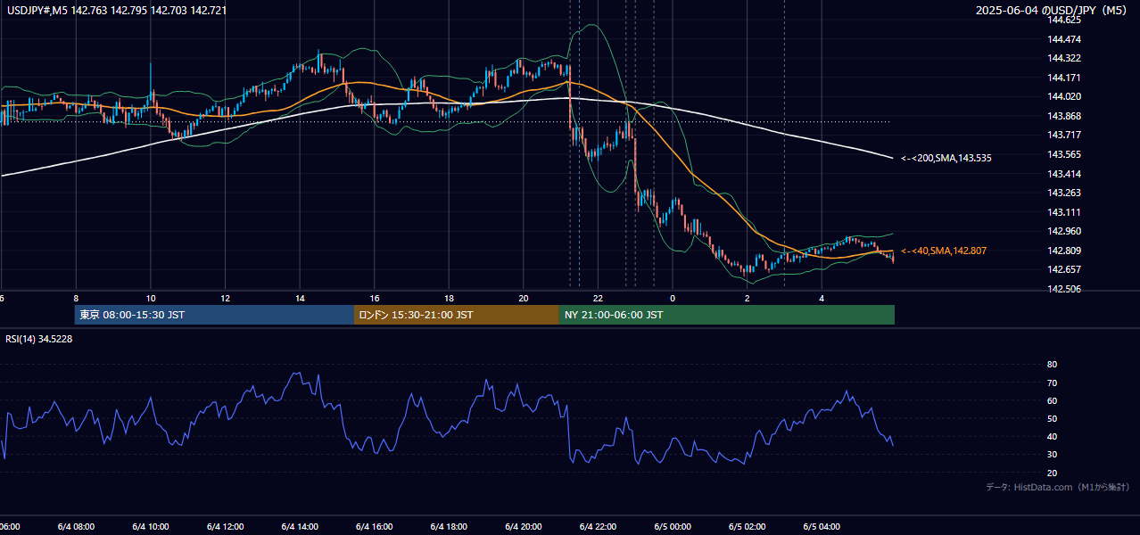Click price axis label 144.625
This screenshot has height=535, width=1140.
1064,20
